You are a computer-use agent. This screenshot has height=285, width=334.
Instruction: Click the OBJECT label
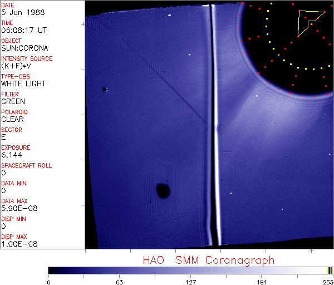click(12, 41)
